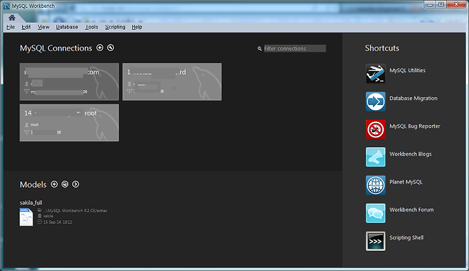Open the Home tab icon

pos(12,18)
